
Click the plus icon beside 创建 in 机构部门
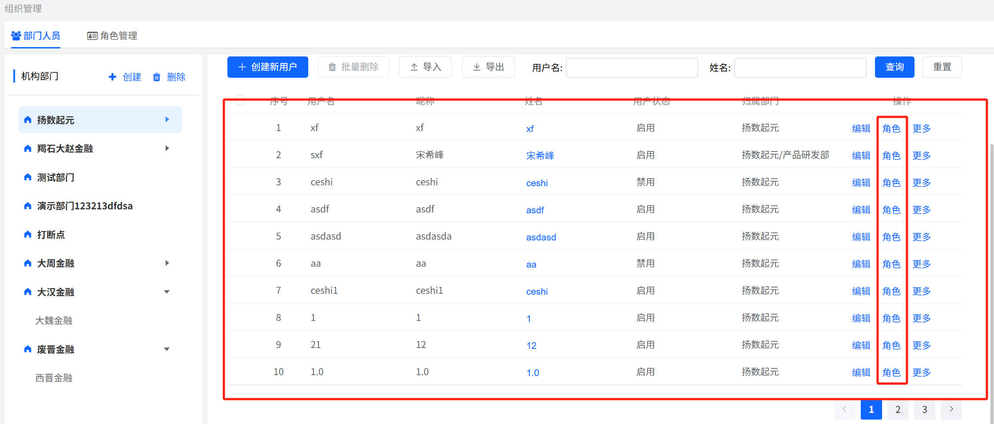click(112, 77)
